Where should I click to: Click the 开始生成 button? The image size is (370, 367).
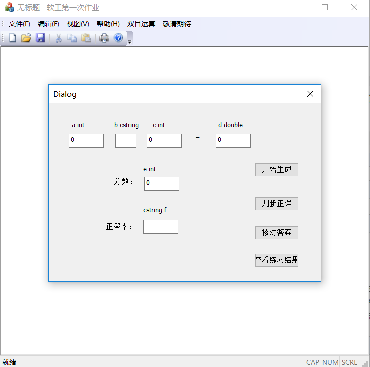(x=277, y=169)
